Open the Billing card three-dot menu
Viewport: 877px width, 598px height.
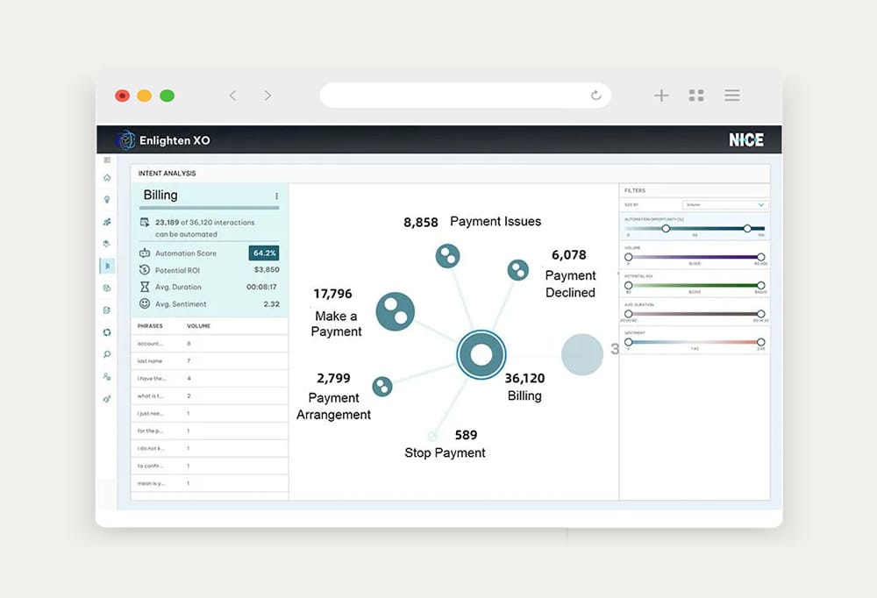277,196
